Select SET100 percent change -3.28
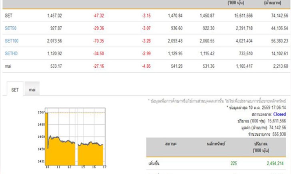 [x=146, y=41]
